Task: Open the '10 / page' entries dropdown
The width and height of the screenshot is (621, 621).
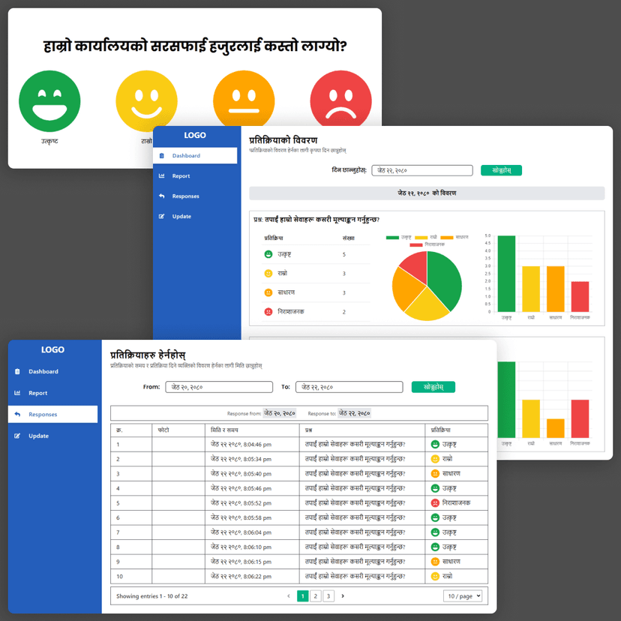Action: pyautogui.click(x=463, y=595)
